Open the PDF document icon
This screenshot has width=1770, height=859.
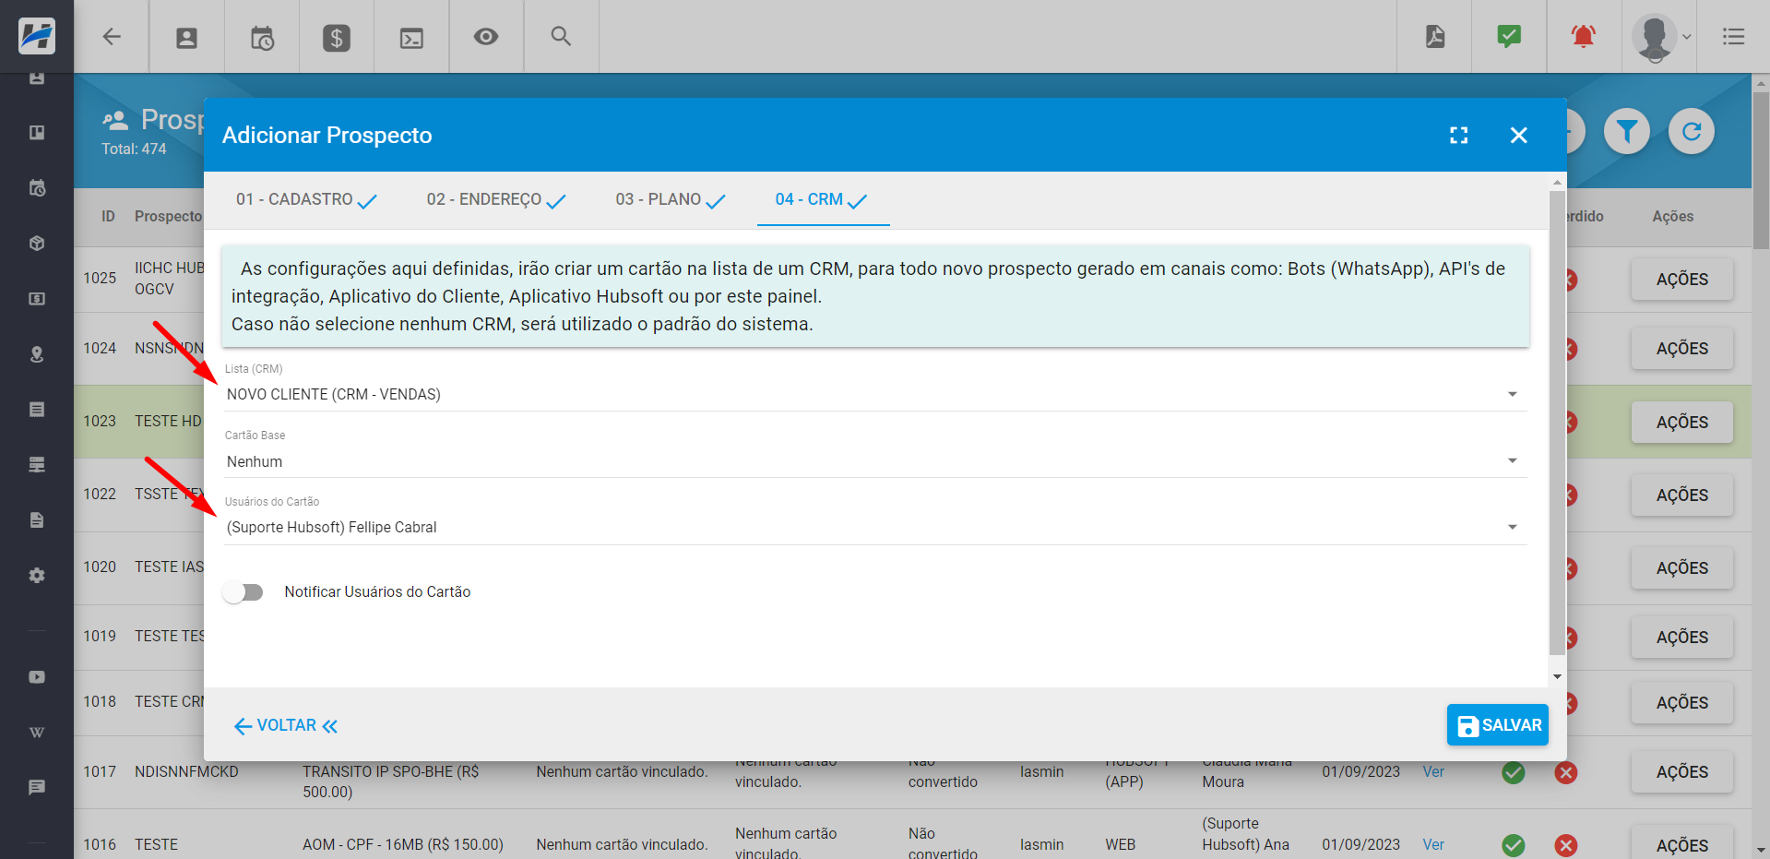point(1435,37)
